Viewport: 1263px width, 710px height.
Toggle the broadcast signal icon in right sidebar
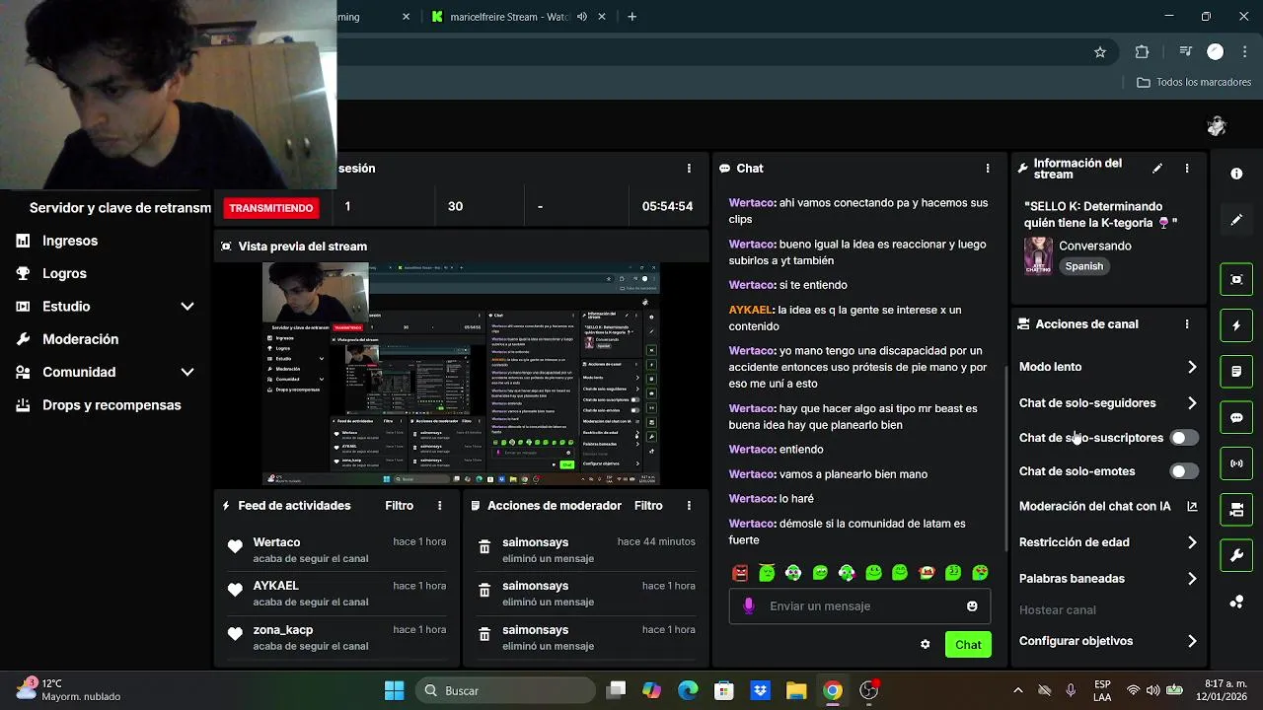click(x=1236, y=463)
